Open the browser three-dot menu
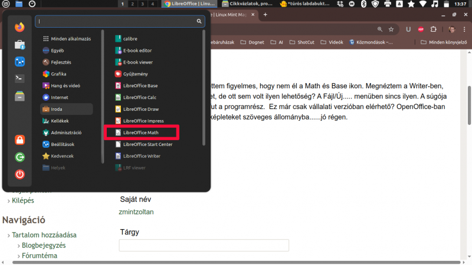Viewport: 472px width, 265px height. pyautogui.click(x=464, y=29)
